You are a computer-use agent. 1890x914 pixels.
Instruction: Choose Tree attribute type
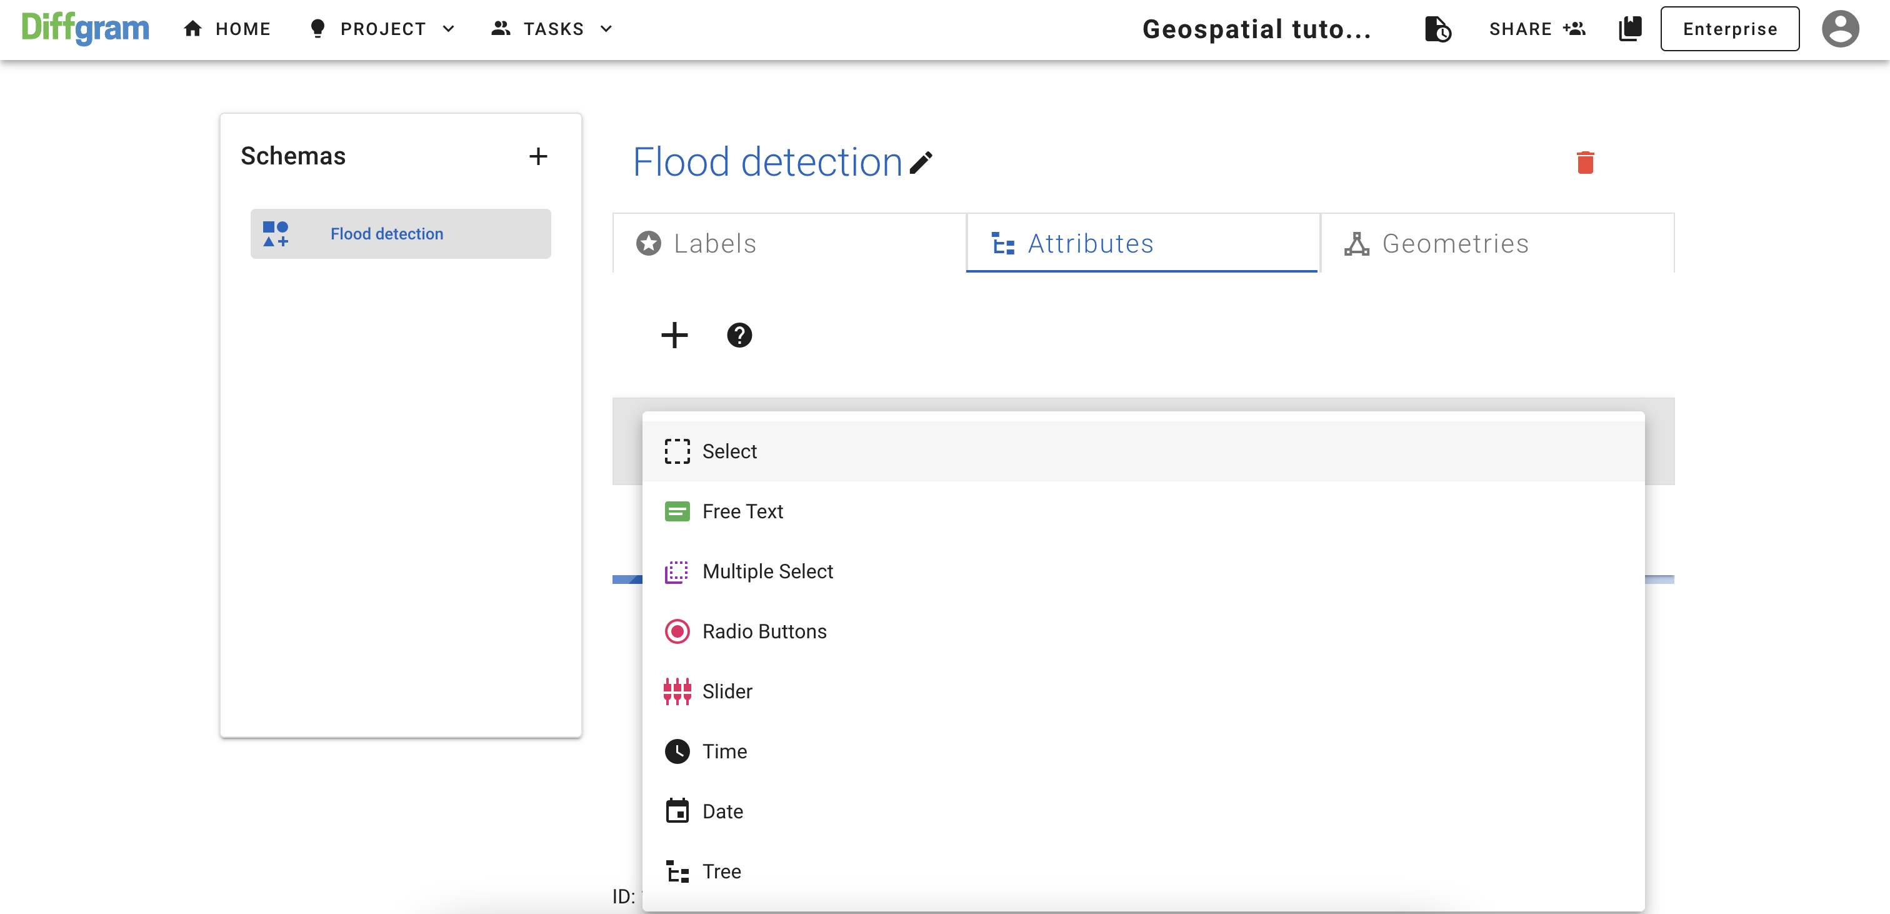(1143, 871)
